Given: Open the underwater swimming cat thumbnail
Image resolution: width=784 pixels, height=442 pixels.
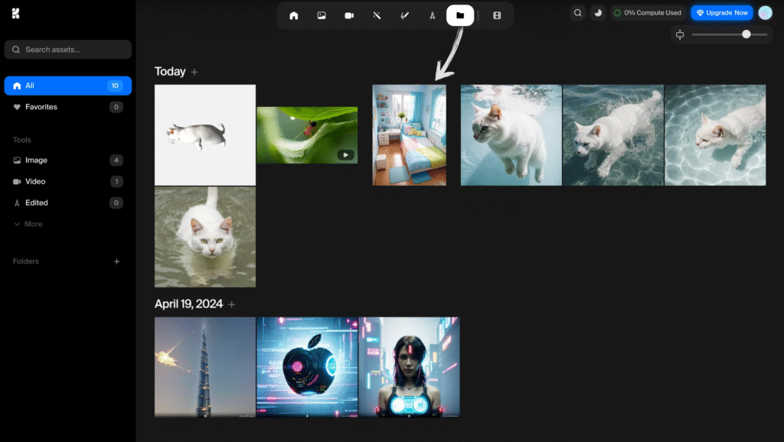Looking at the screenshot, I should (x=511, y=135).
